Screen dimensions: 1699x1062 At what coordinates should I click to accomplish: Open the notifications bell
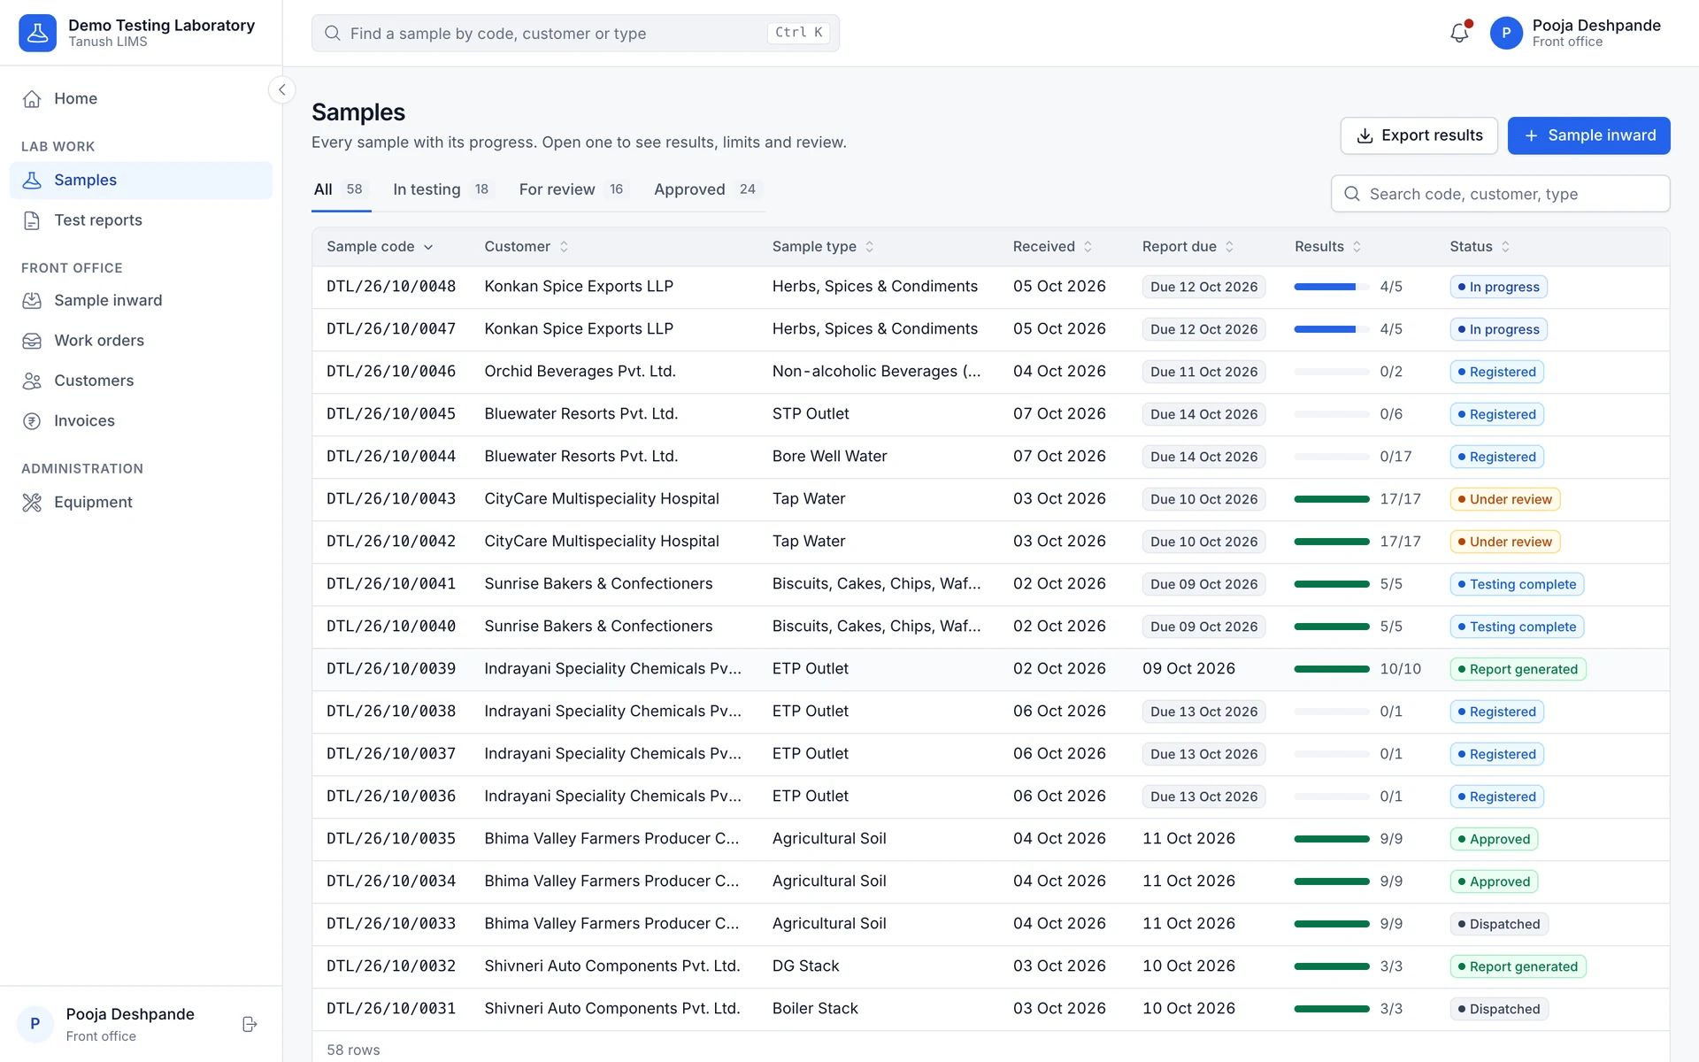click(x=1459, y=33)
